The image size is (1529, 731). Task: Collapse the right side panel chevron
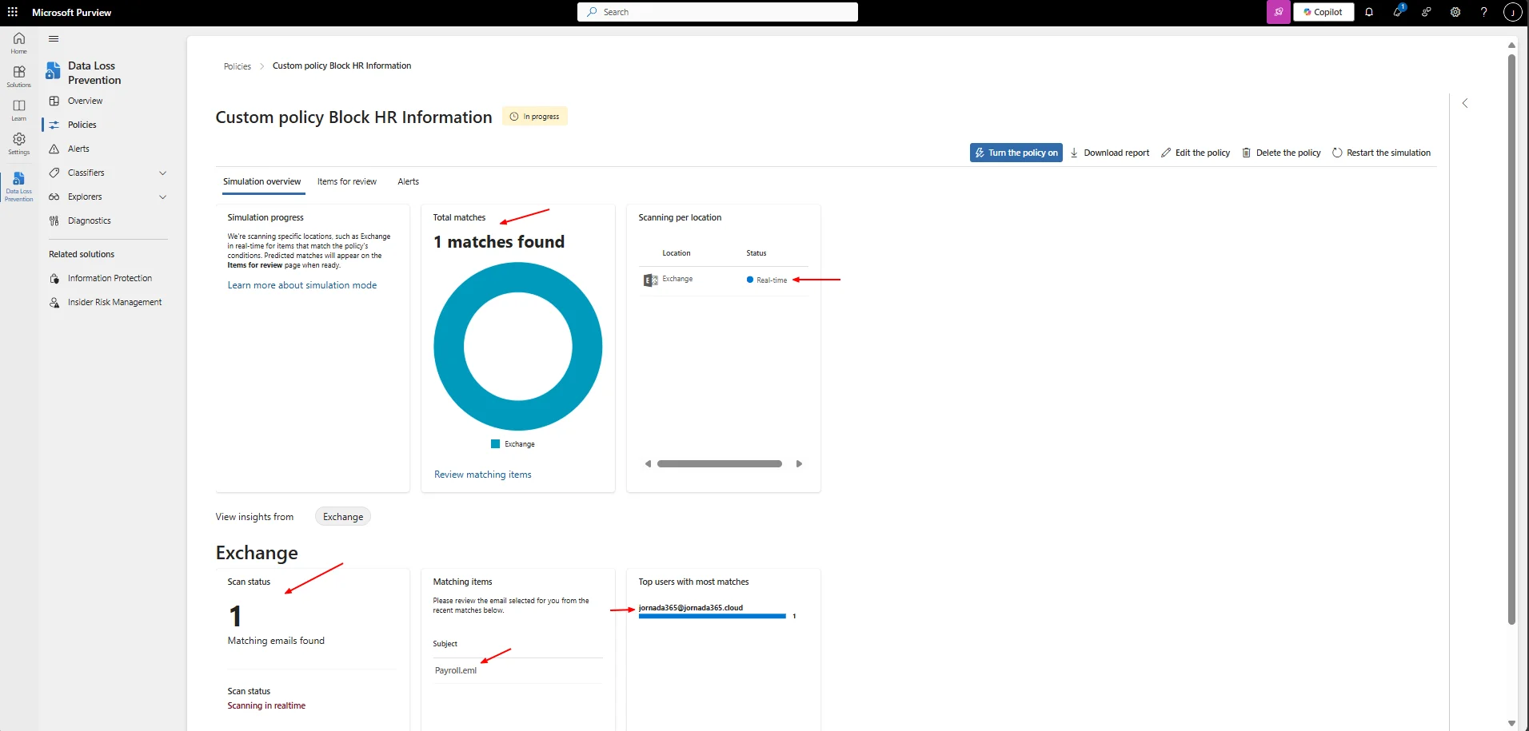click(x=1465, y=103)
